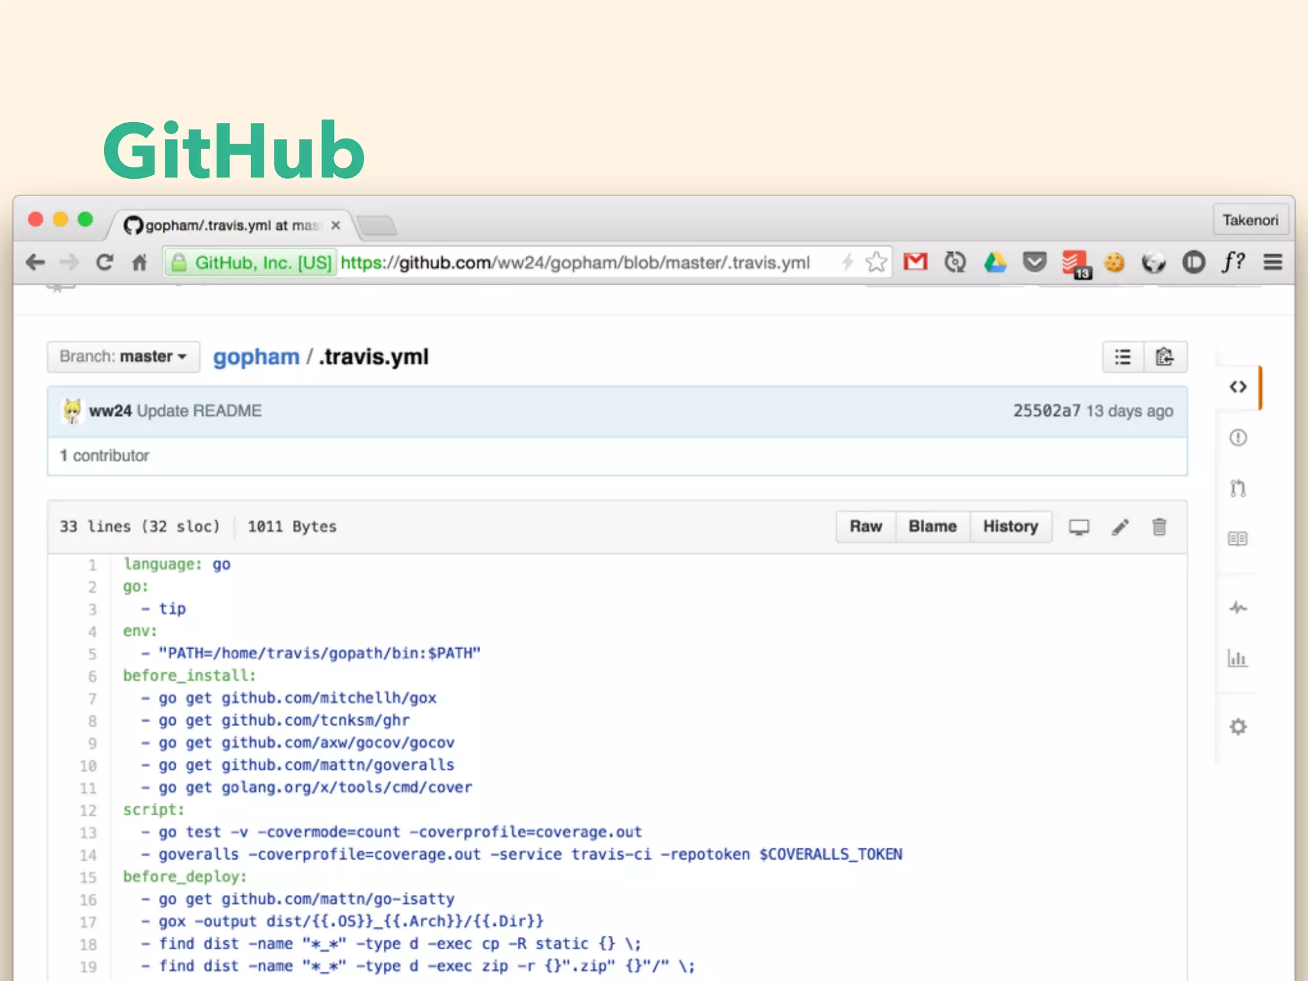
Task: Click the Pocket extension icon
Action: pos(1034,262)
